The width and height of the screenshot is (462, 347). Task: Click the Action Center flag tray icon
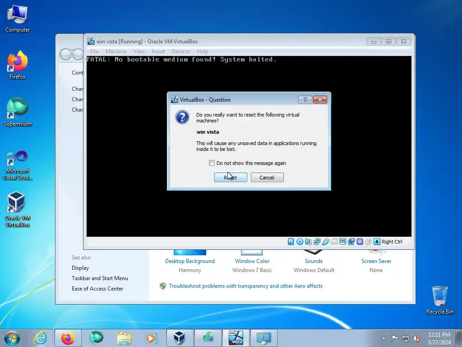tap(394, 338)
